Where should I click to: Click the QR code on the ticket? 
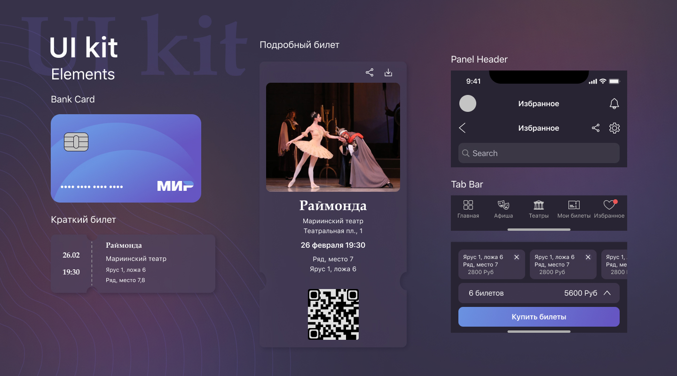(333, 314)
